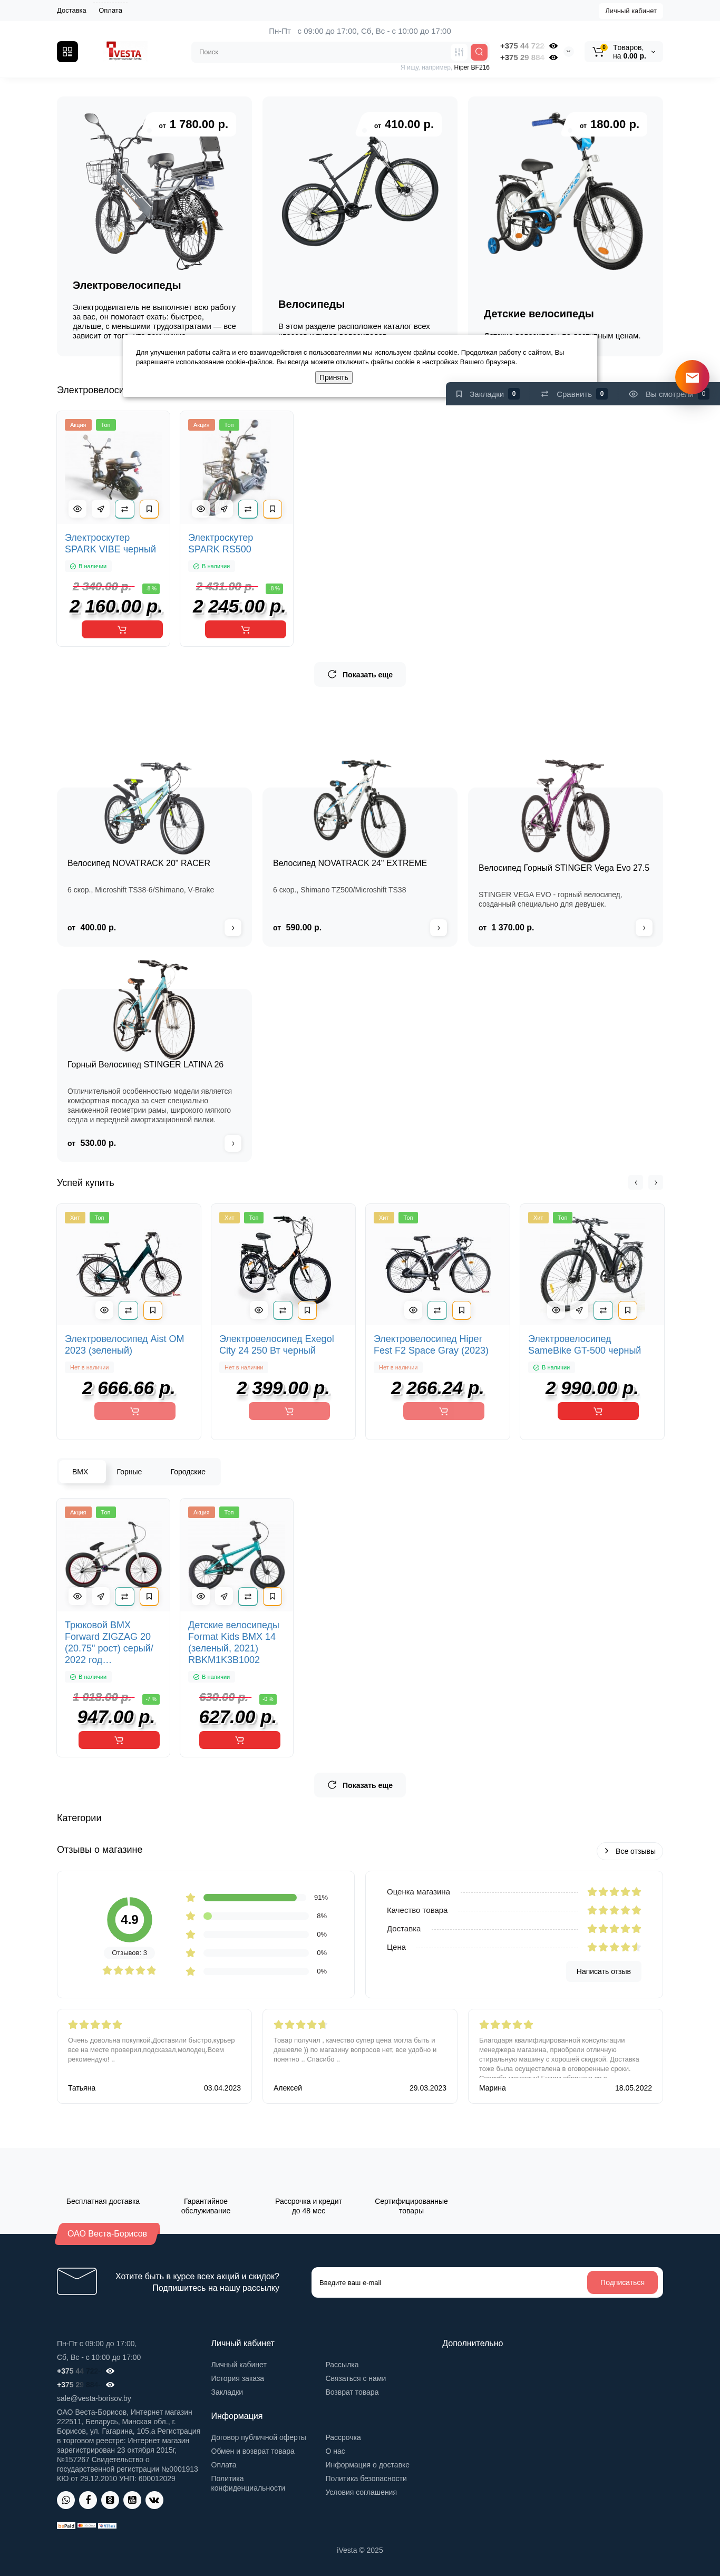Screen dimensions: 720x2576
Task: Switch to the Городские tab
Action: (188, 1471)
